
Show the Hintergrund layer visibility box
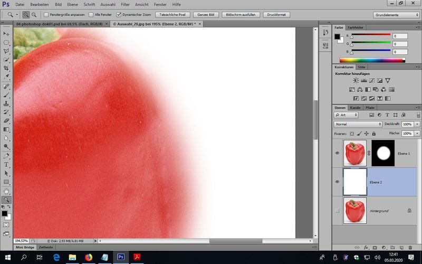click(338, 211)
